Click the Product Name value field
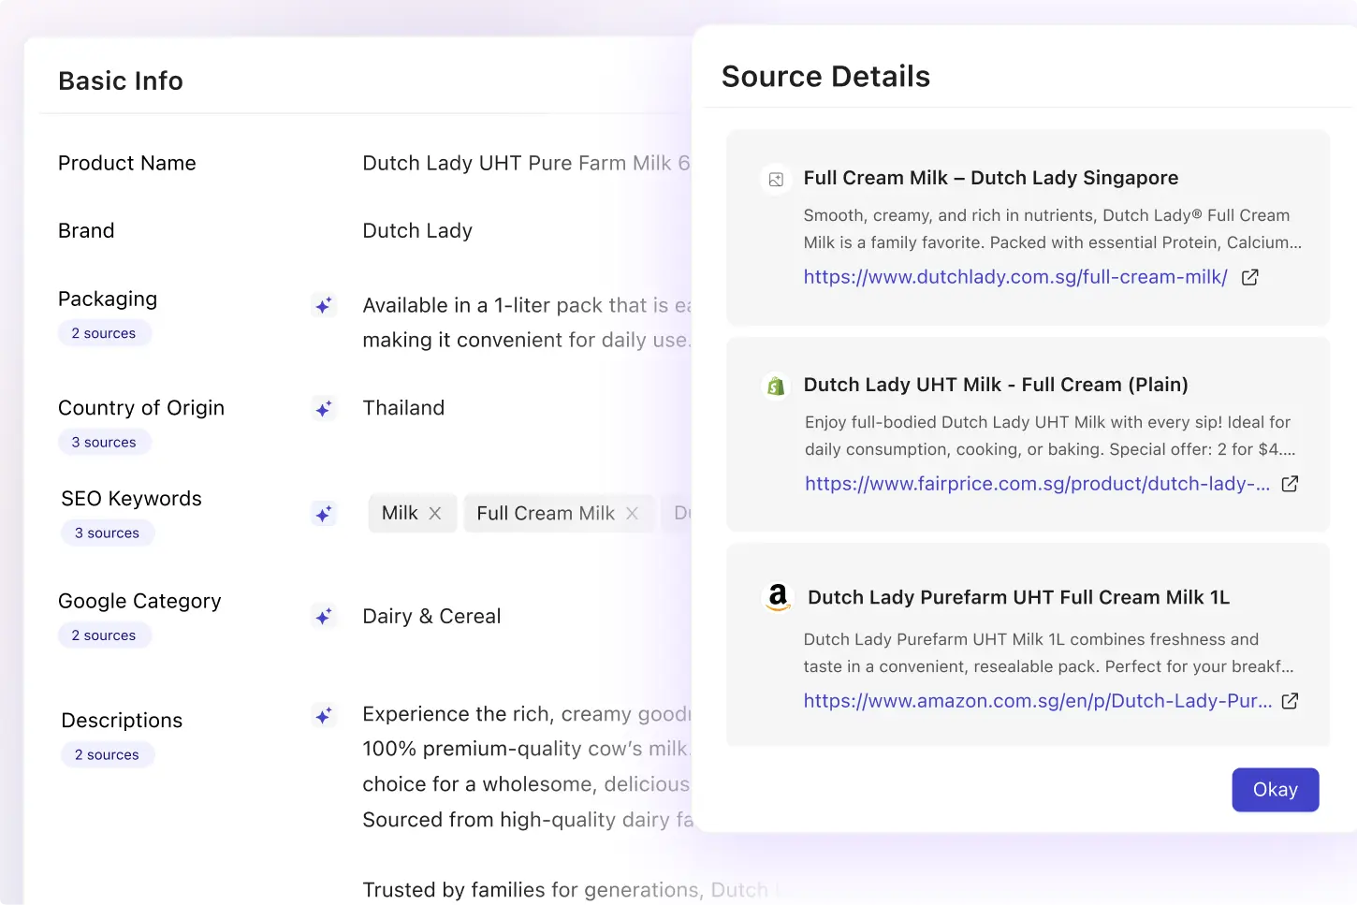1357x905 pixels. pyautogui.click(x=526, y=163)
